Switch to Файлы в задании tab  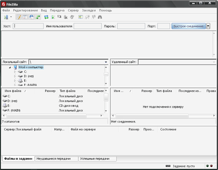click(18, 159)
